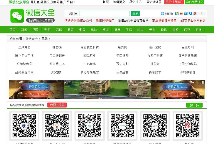Select 明星 in the green nav bar
The width and height of the screenshot is (214, 144).
[x=36, y=30]
